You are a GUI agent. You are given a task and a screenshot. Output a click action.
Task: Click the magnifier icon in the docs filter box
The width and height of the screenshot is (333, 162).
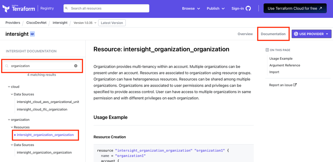click(7, 66)
